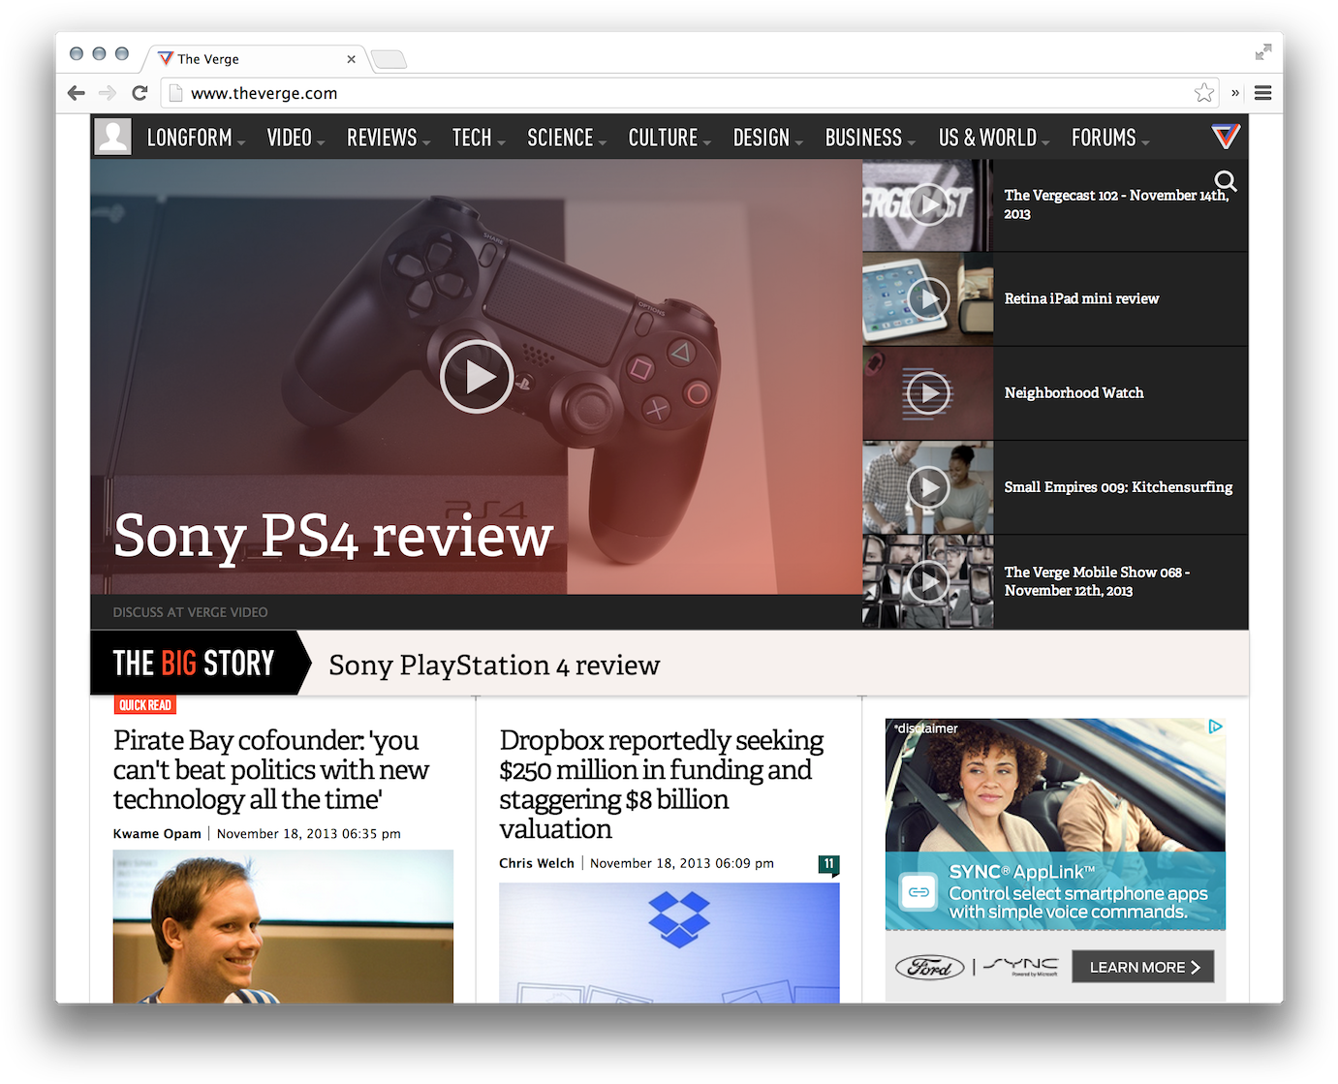
Task: Click the comment count badge showing 11
Action: pyautogui.click(x=828, y=864)
